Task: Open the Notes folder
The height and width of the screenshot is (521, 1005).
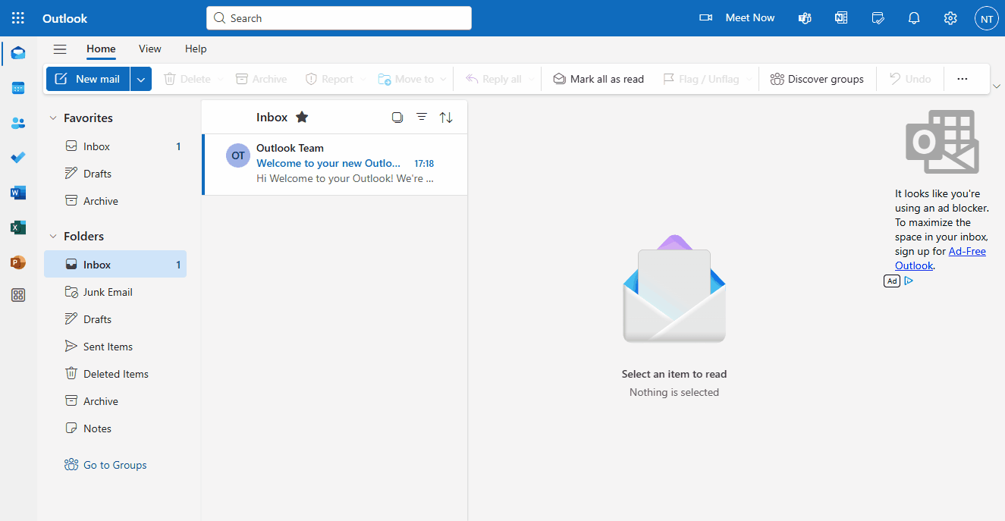Action: (x=115, y=428)
